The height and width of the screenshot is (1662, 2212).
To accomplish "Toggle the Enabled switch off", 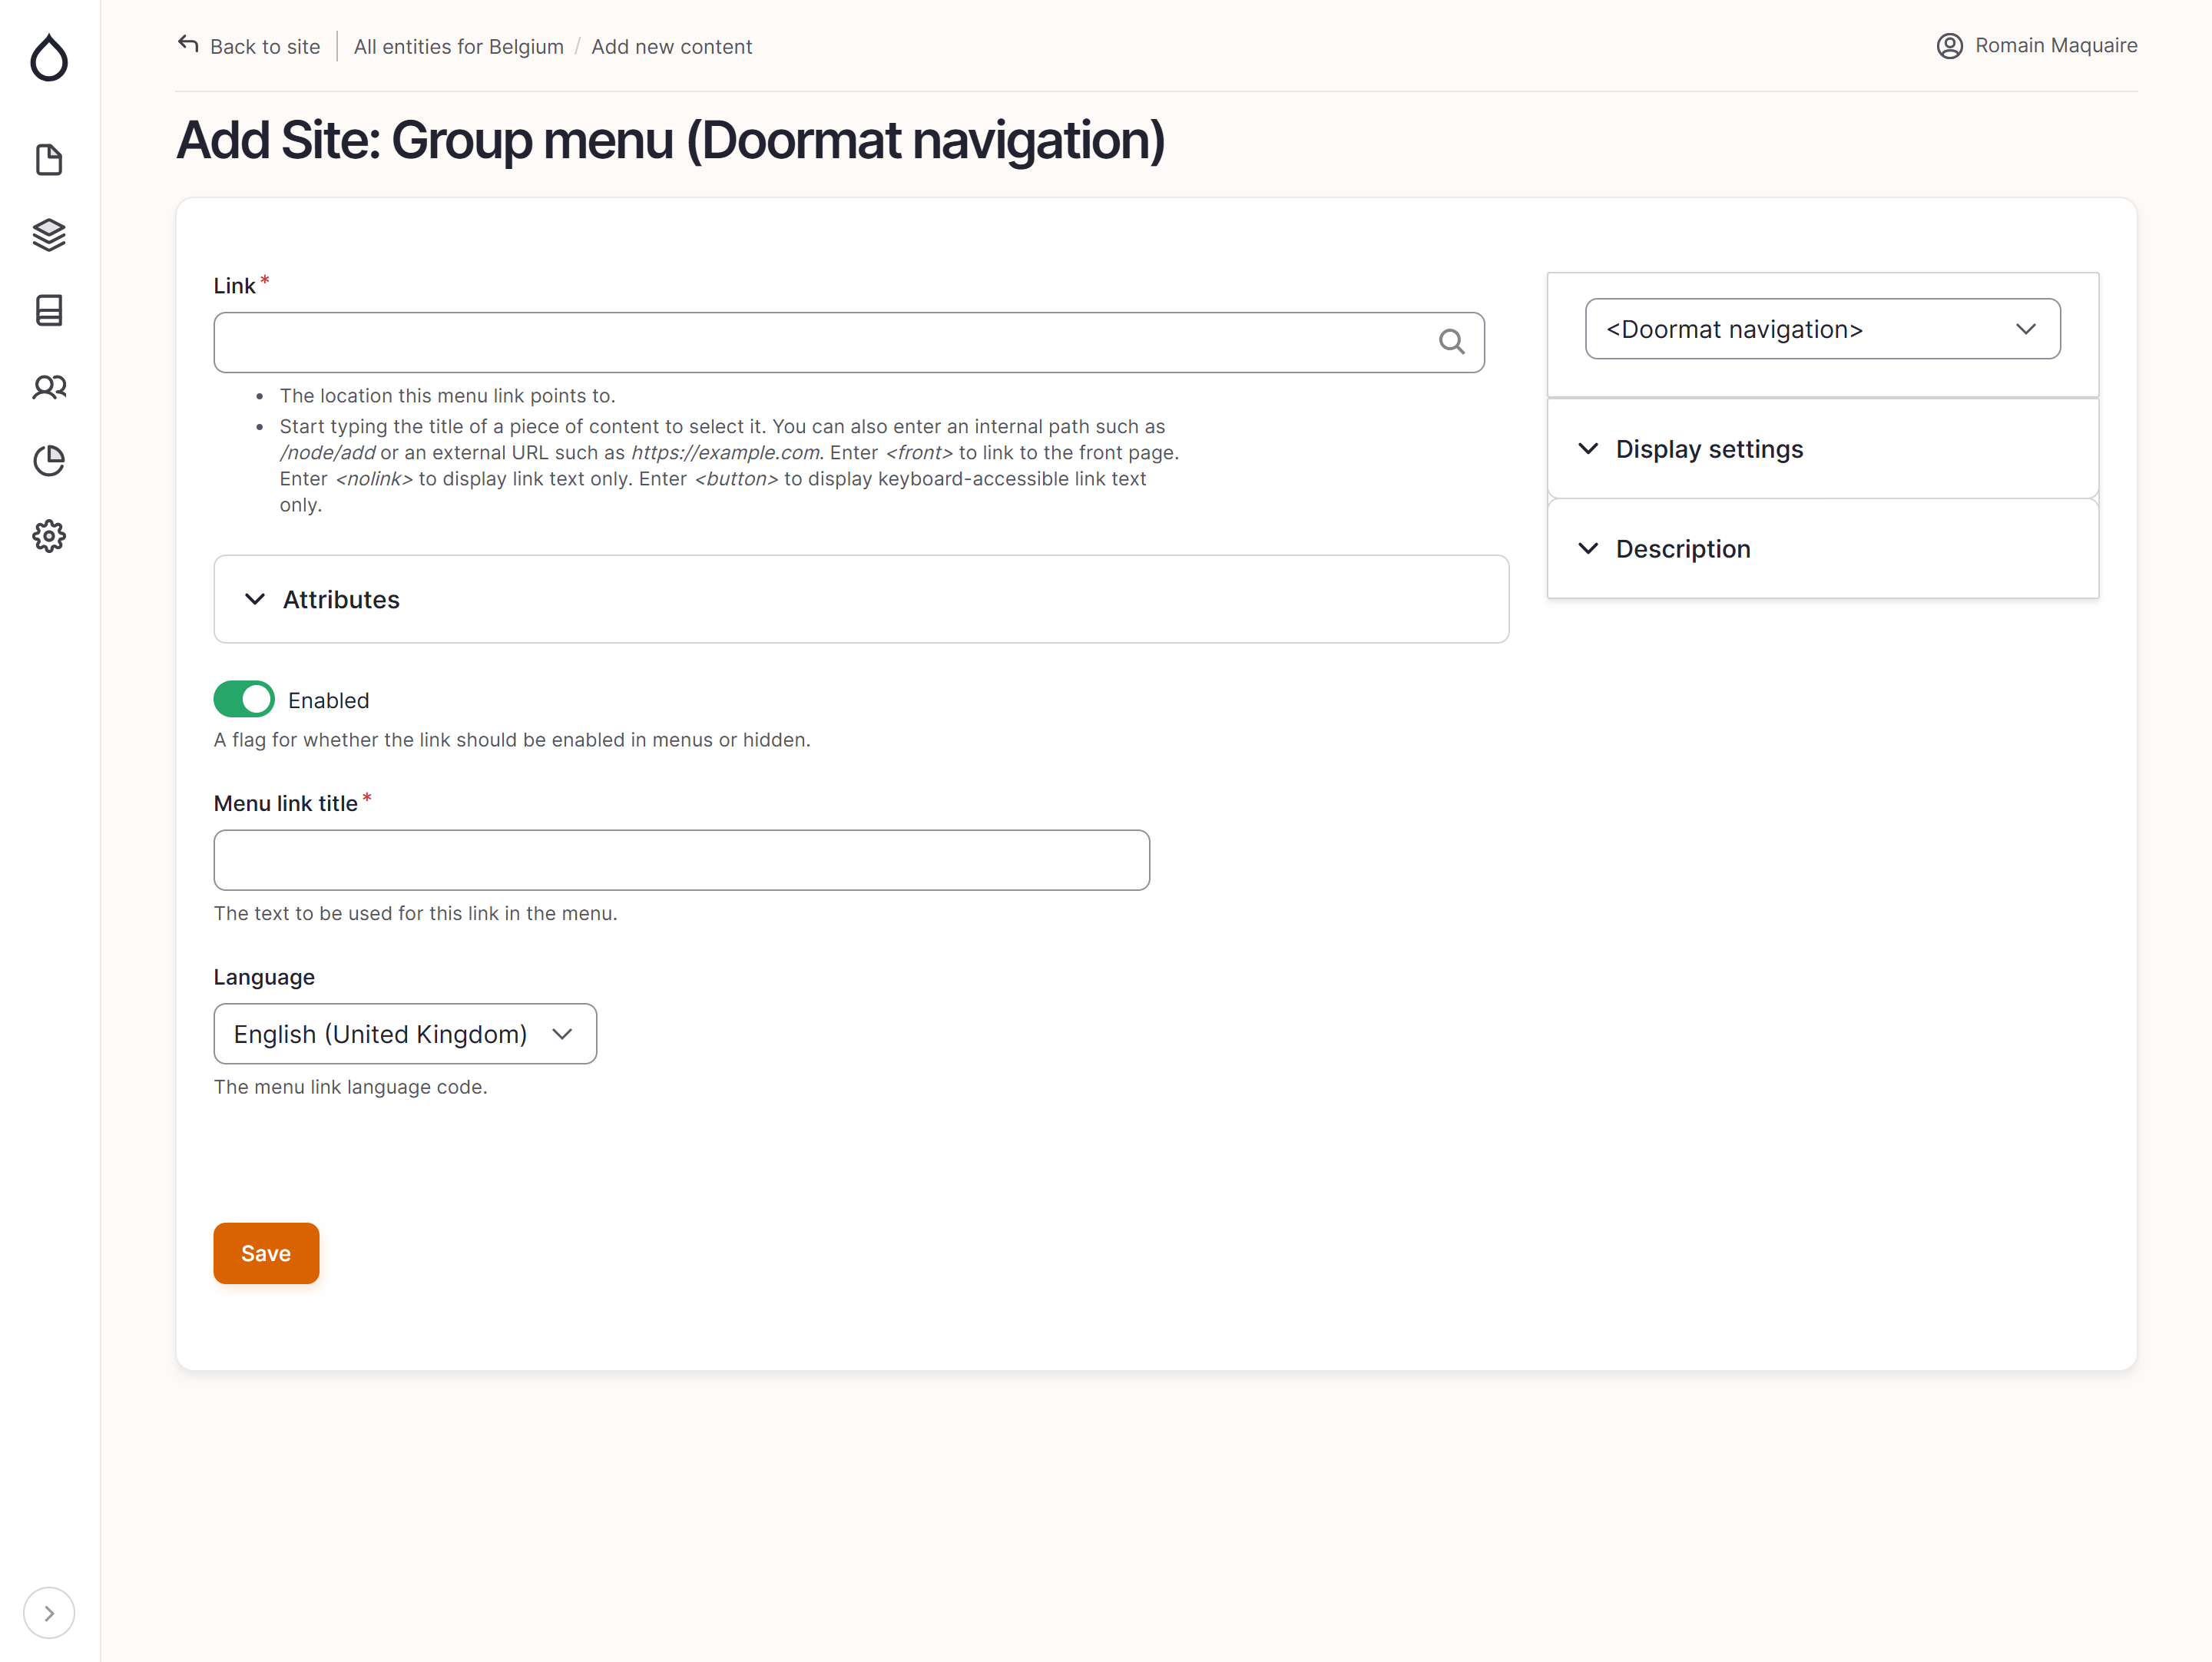I will coord(244,699).
